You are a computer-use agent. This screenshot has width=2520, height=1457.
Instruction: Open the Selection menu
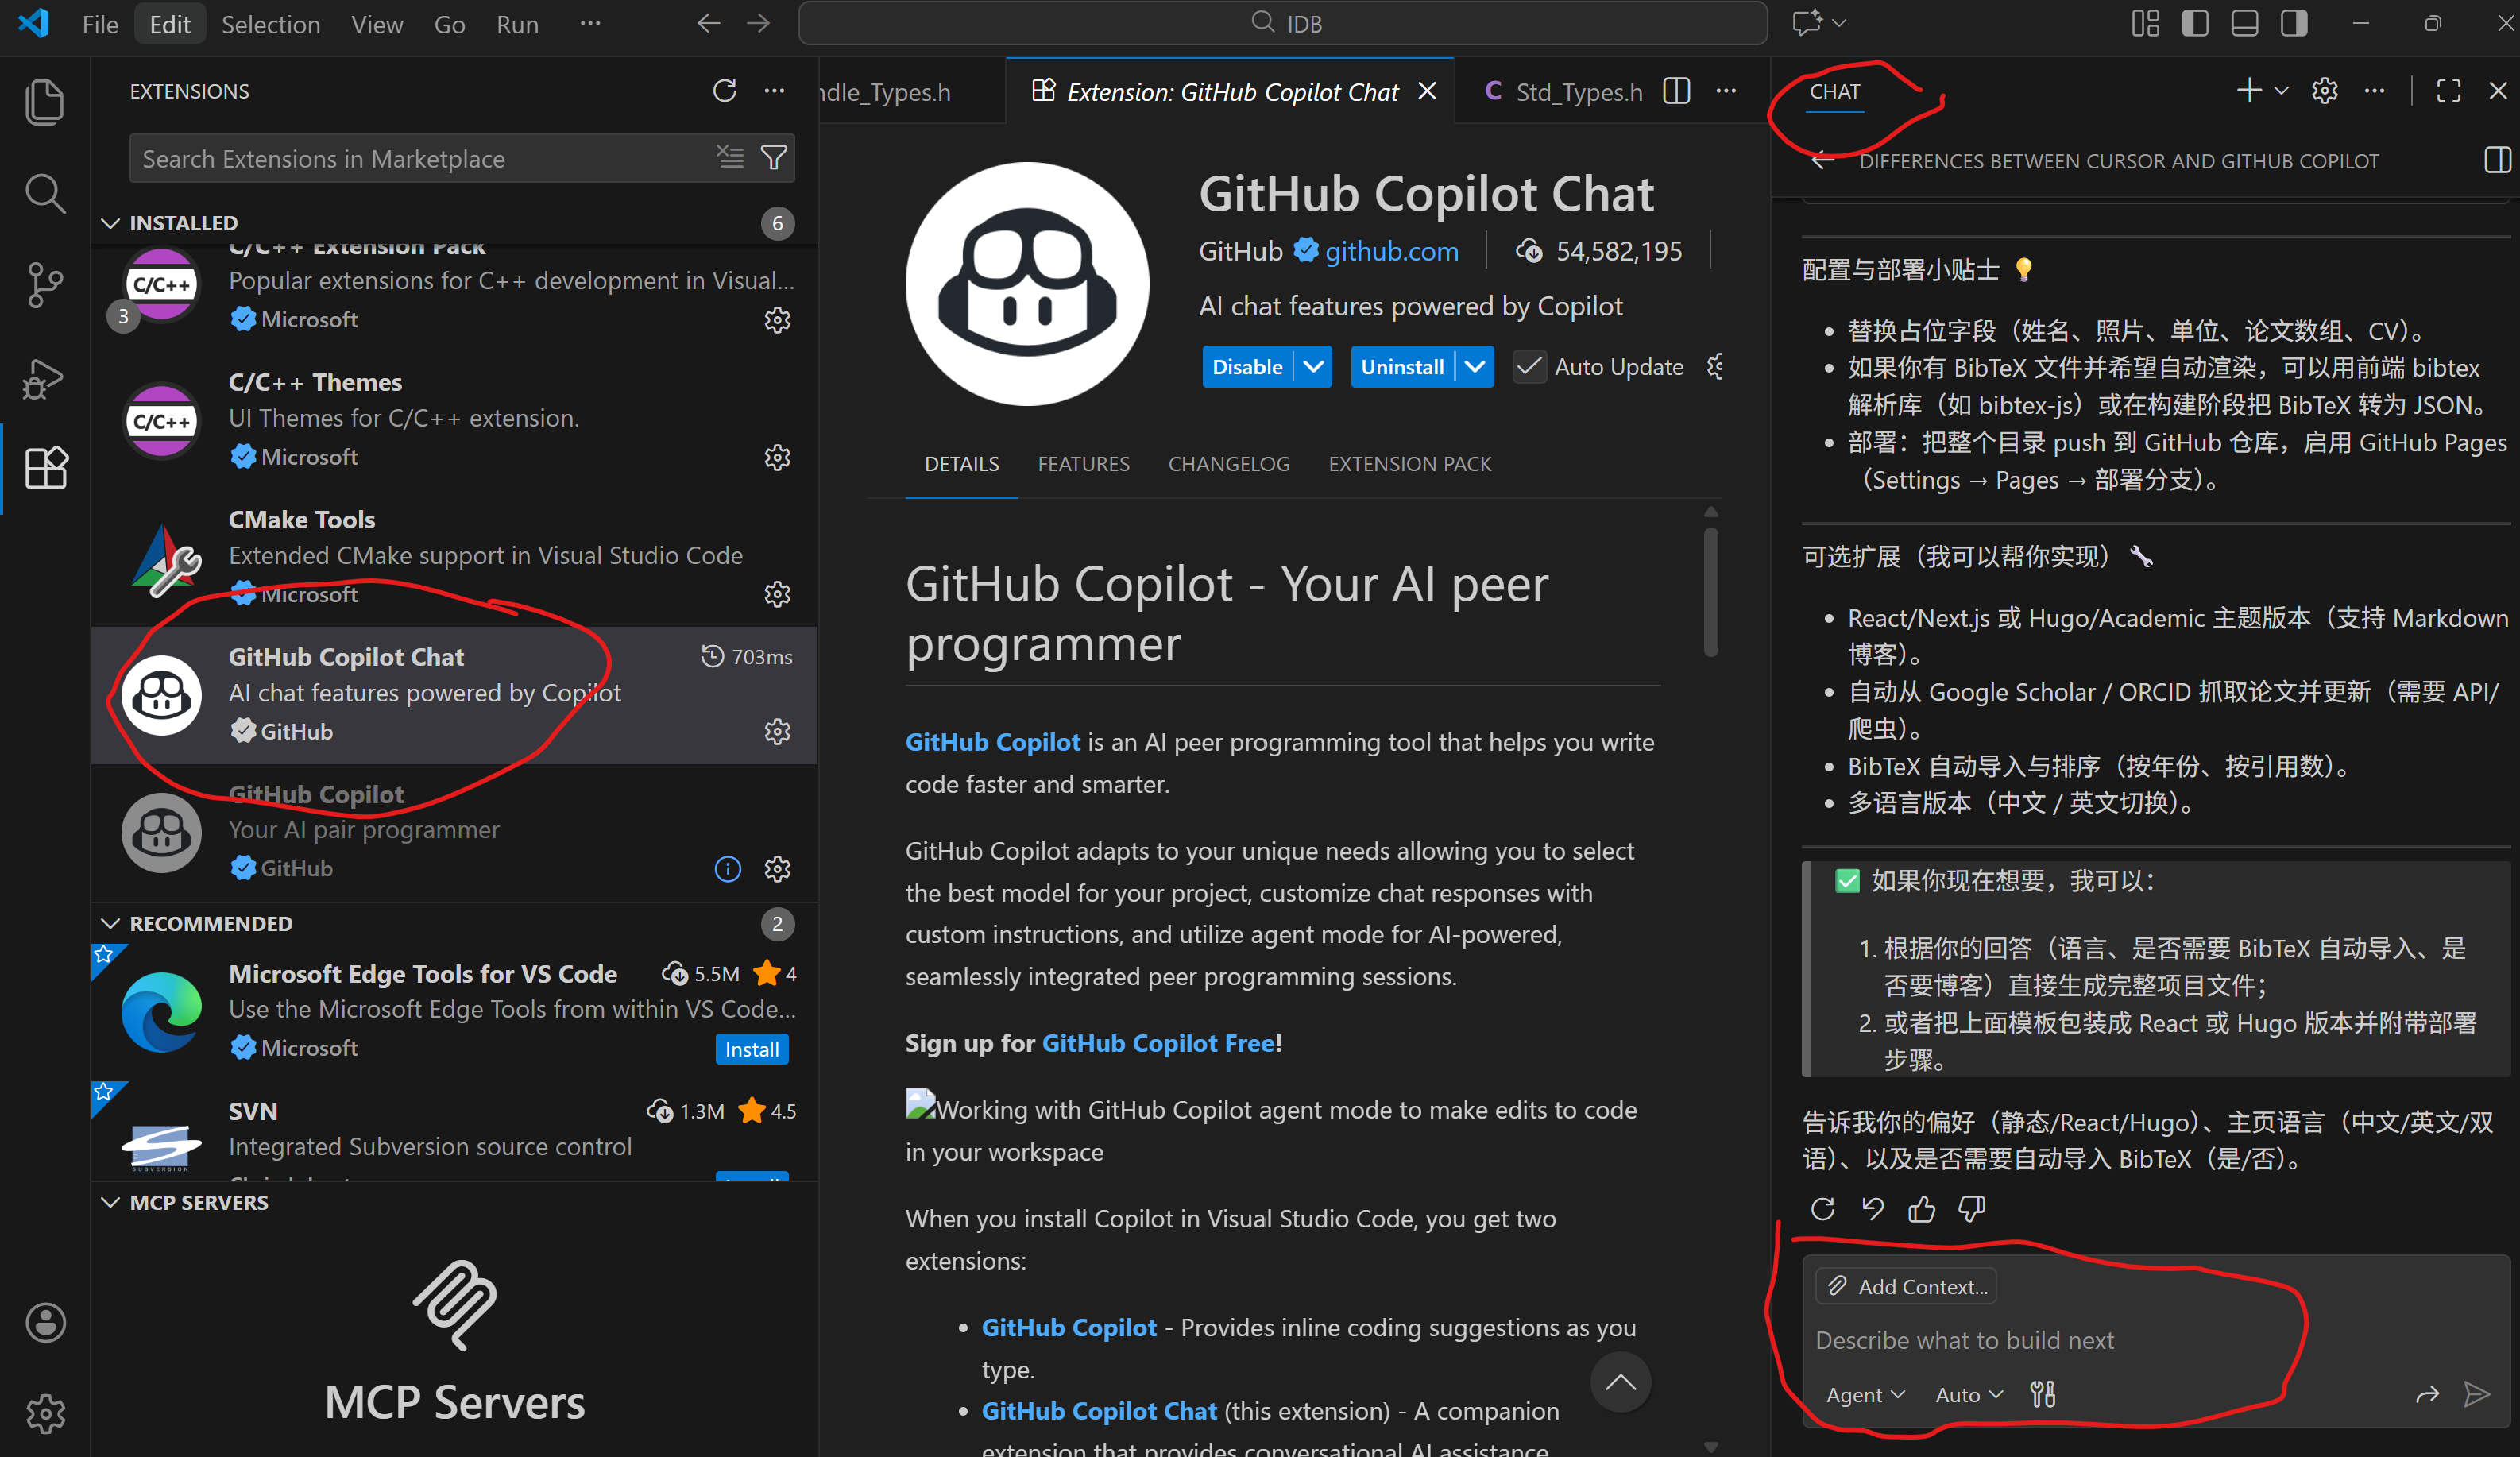pyautogui.click(x=270, y=24)
